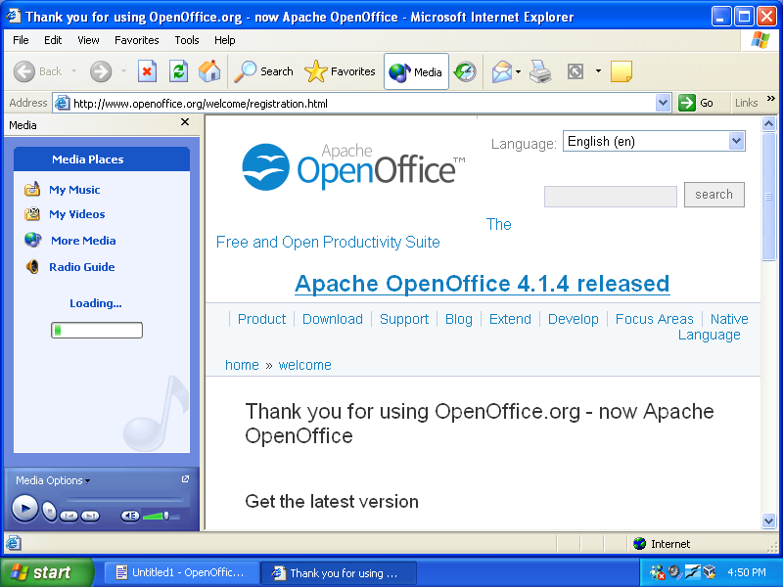
Task: Open the History toolbar icon
Action: pos(465,71)
